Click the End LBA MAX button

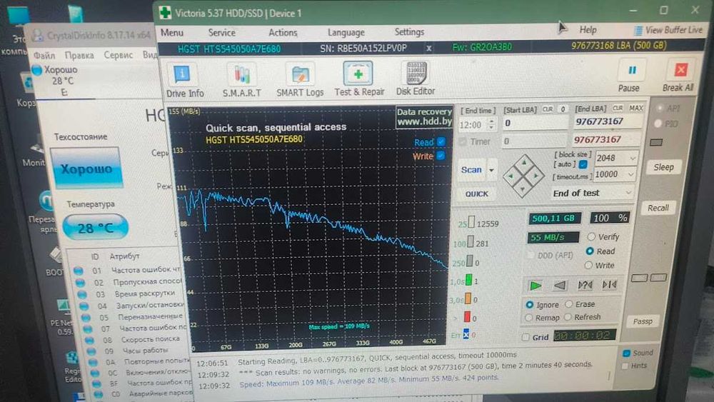(x=636, y=108)
